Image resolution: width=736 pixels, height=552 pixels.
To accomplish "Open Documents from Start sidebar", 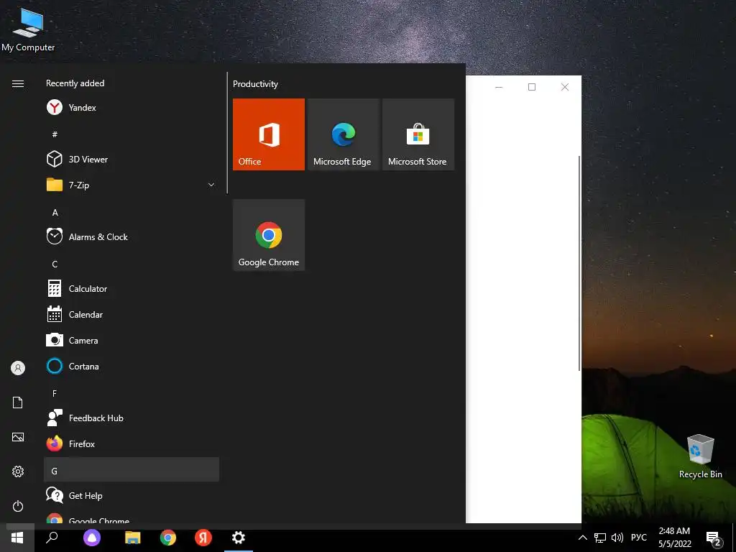I will [x=18, y=402].
